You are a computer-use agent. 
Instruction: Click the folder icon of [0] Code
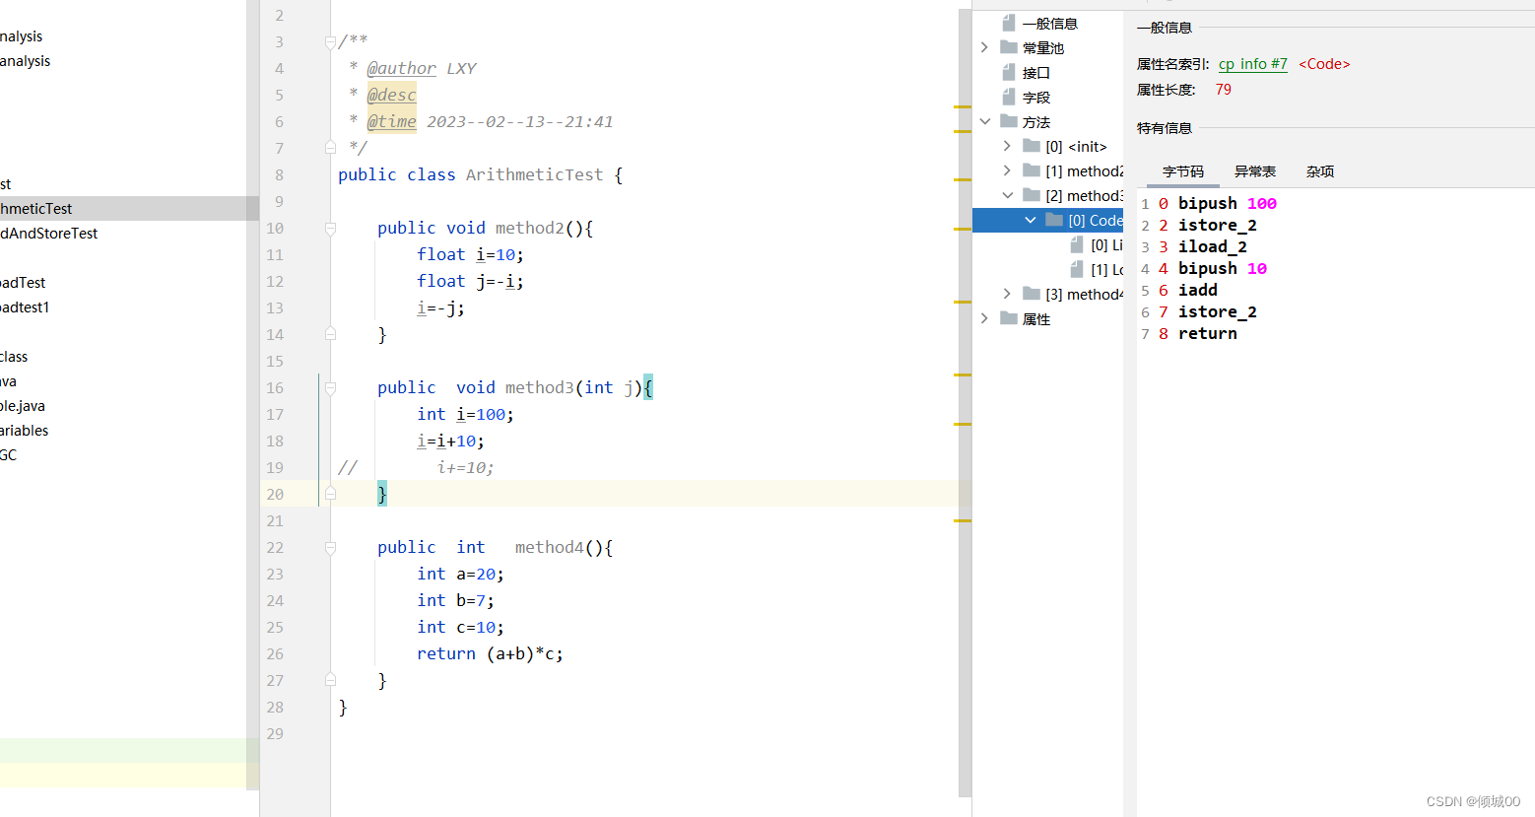pyautogui.click(x=1054, y=220)
